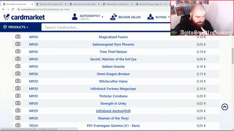Reload the page

click(x=13, y=9)
